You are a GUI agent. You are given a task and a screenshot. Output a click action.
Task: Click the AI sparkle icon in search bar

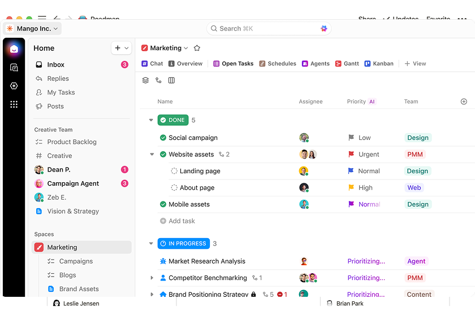click(x=324, y=28)
